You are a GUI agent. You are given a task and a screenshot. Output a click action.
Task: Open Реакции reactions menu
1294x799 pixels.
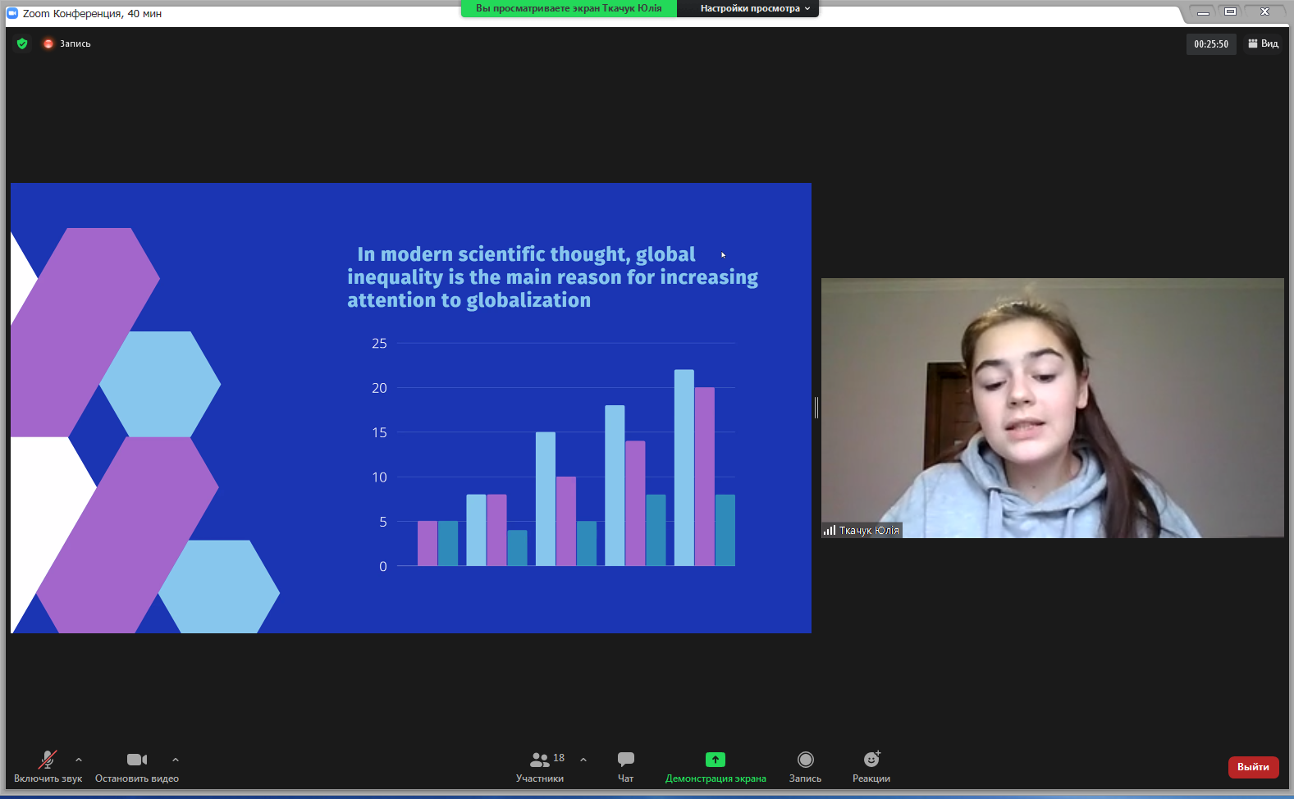(871, 767)
